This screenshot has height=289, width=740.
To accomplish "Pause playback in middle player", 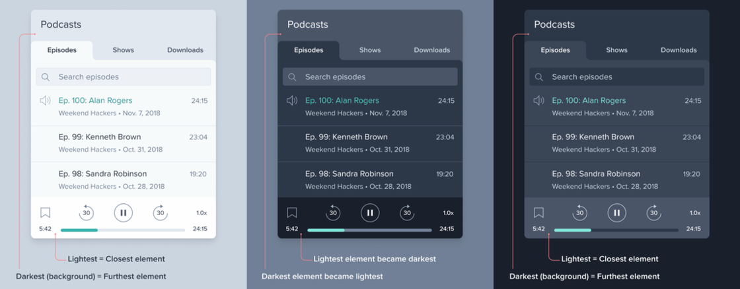I will pos(370,212).
